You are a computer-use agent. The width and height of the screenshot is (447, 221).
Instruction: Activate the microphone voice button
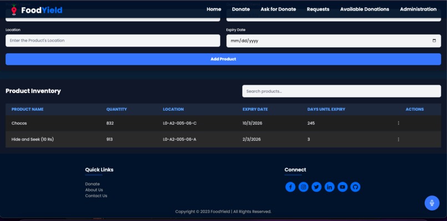pos(432,203)
